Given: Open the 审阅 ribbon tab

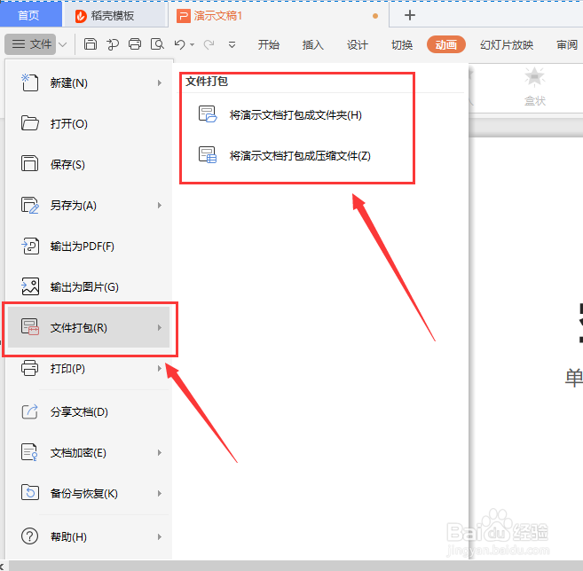Looking at the screenshot, I should [567, 45].
